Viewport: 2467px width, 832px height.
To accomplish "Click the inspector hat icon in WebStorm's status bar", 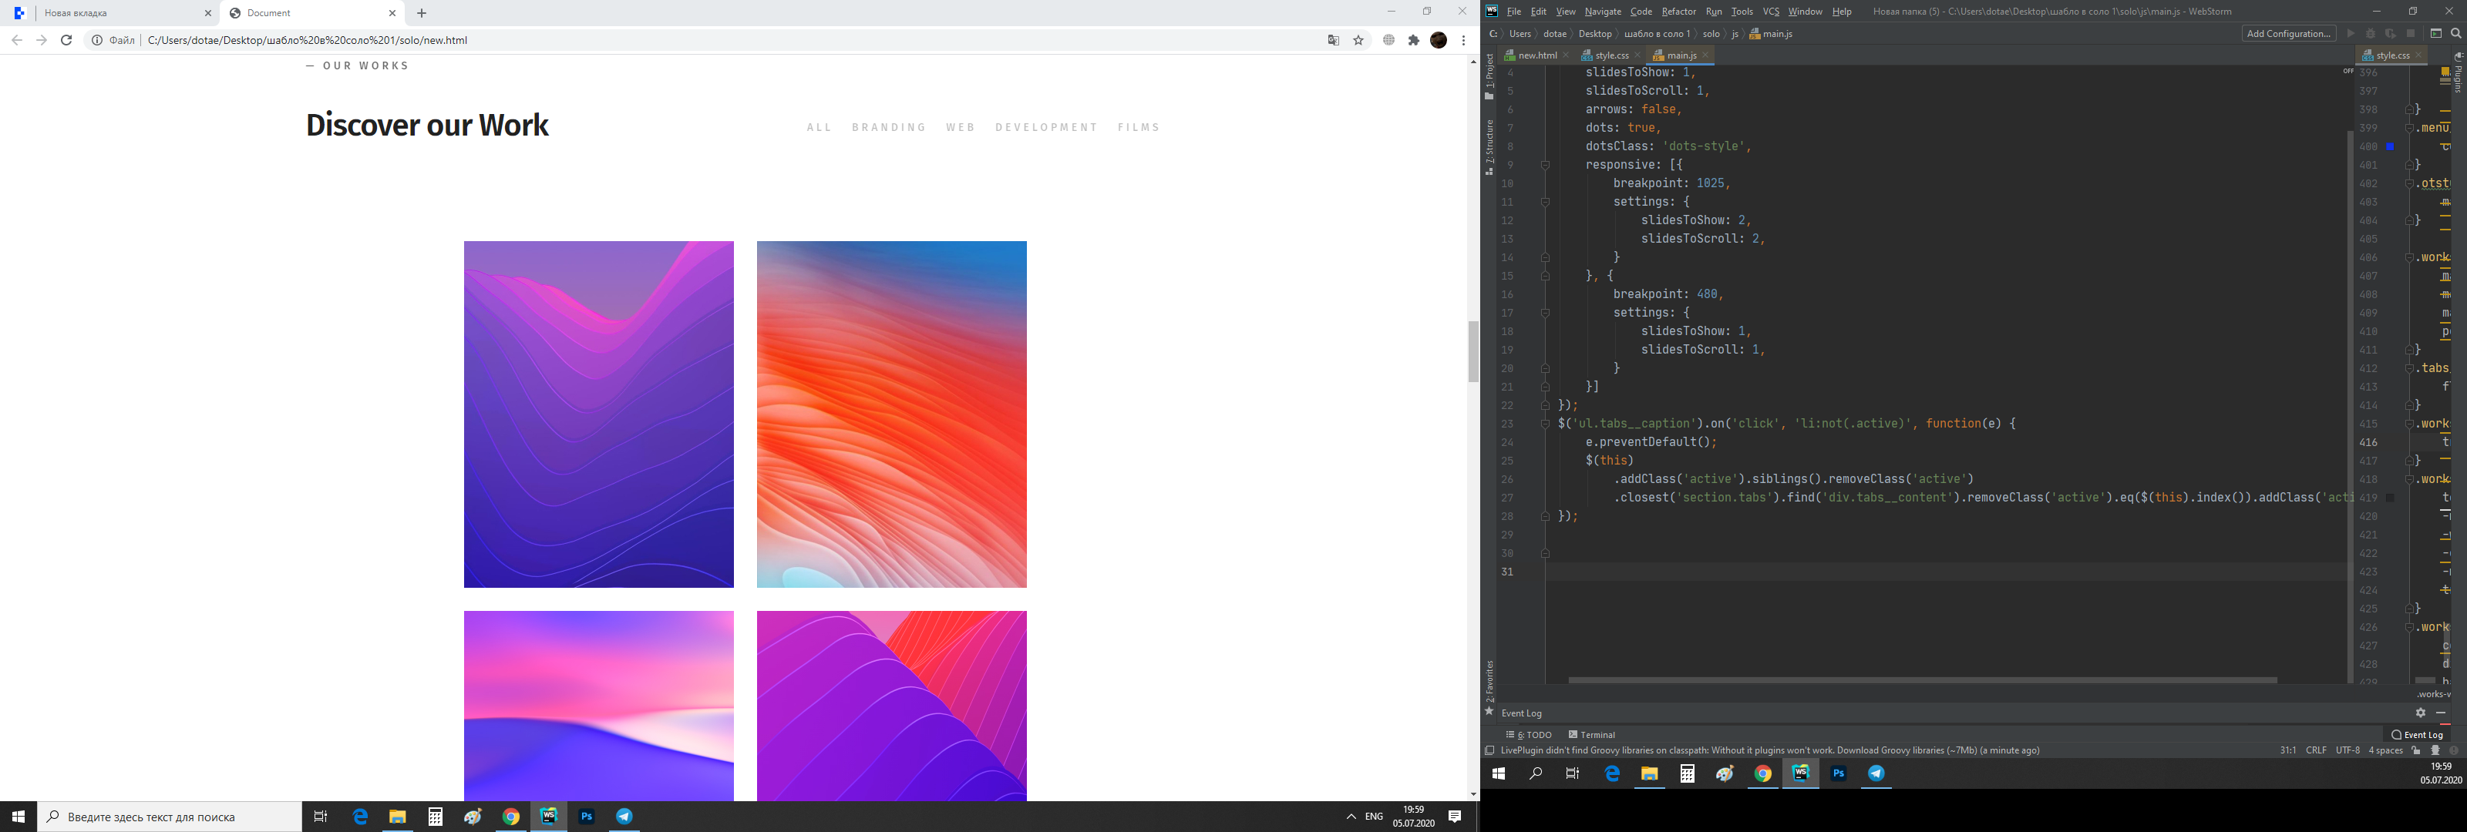I will pyautogui.click(x=2435, y=750).
